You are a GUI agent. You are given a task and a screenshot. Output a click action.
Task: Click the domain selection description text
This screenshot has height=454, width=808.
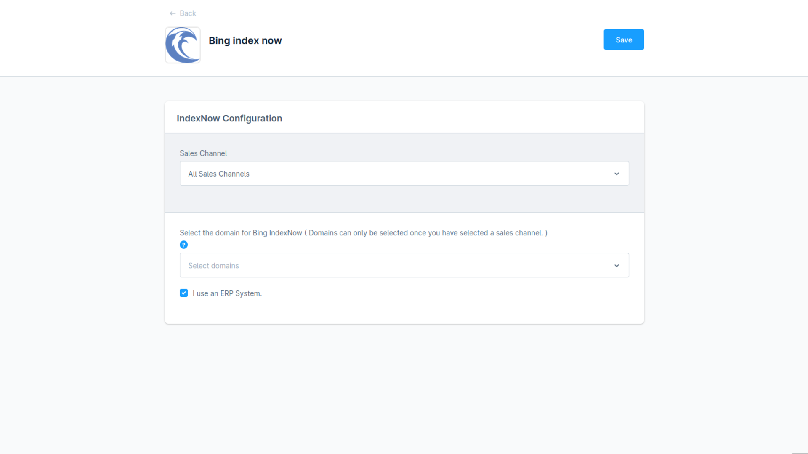pos(363,233)
